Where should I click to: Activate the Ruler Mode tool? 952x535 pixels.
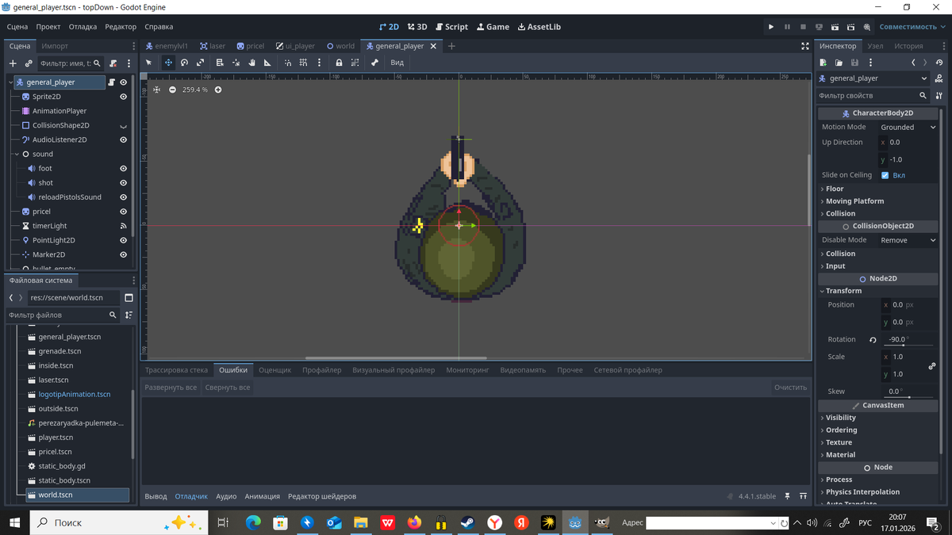pyautogui.click(x=267, y=63)
